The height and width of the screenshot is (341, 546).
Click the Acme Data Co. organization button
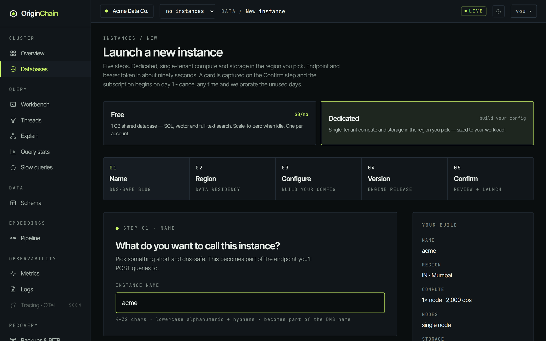[127, 11]
